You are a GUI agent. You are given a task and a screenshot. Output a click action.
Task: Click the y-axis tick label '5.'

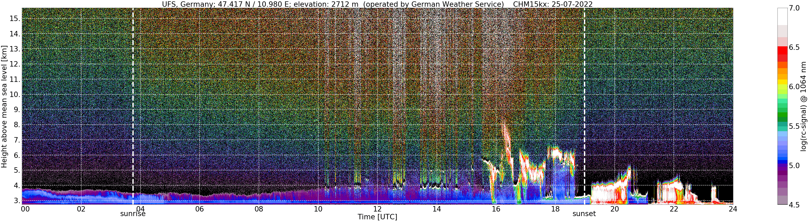point(17,171)
